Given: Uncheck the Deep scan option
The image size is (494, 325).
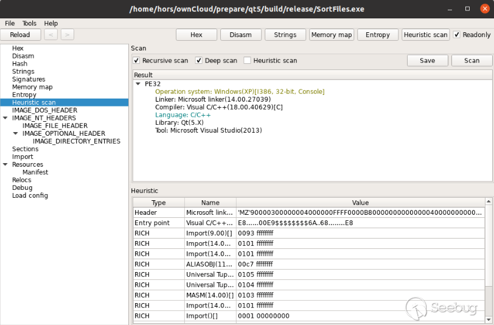Looking at the screenshot, I should (199, 60).
